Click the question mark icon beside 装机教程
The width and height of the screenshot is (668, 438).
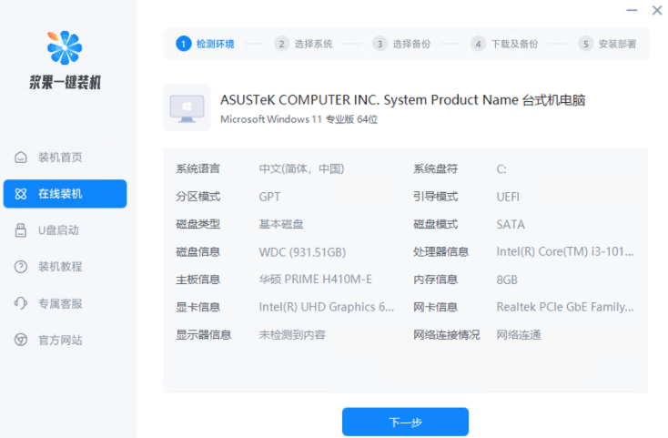point(20,267)
